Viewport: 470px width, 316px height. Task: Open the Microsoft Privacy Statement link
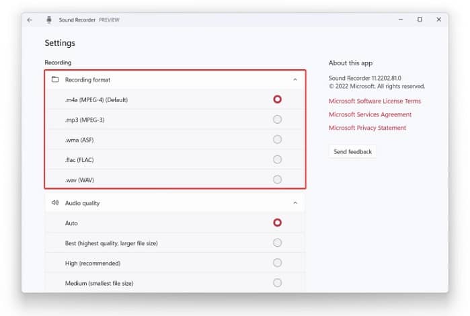(367, 128)
